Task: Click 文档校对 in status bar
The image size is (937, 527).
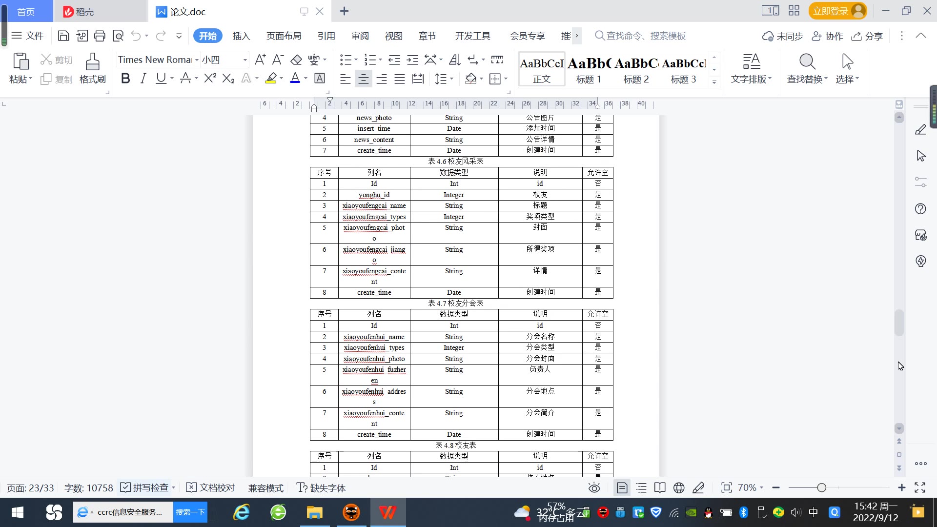Action: pos(211,487)
